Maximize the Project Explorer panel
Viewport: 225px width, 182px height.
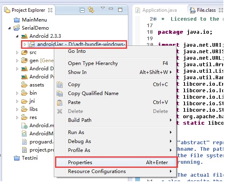pos(120,10)
